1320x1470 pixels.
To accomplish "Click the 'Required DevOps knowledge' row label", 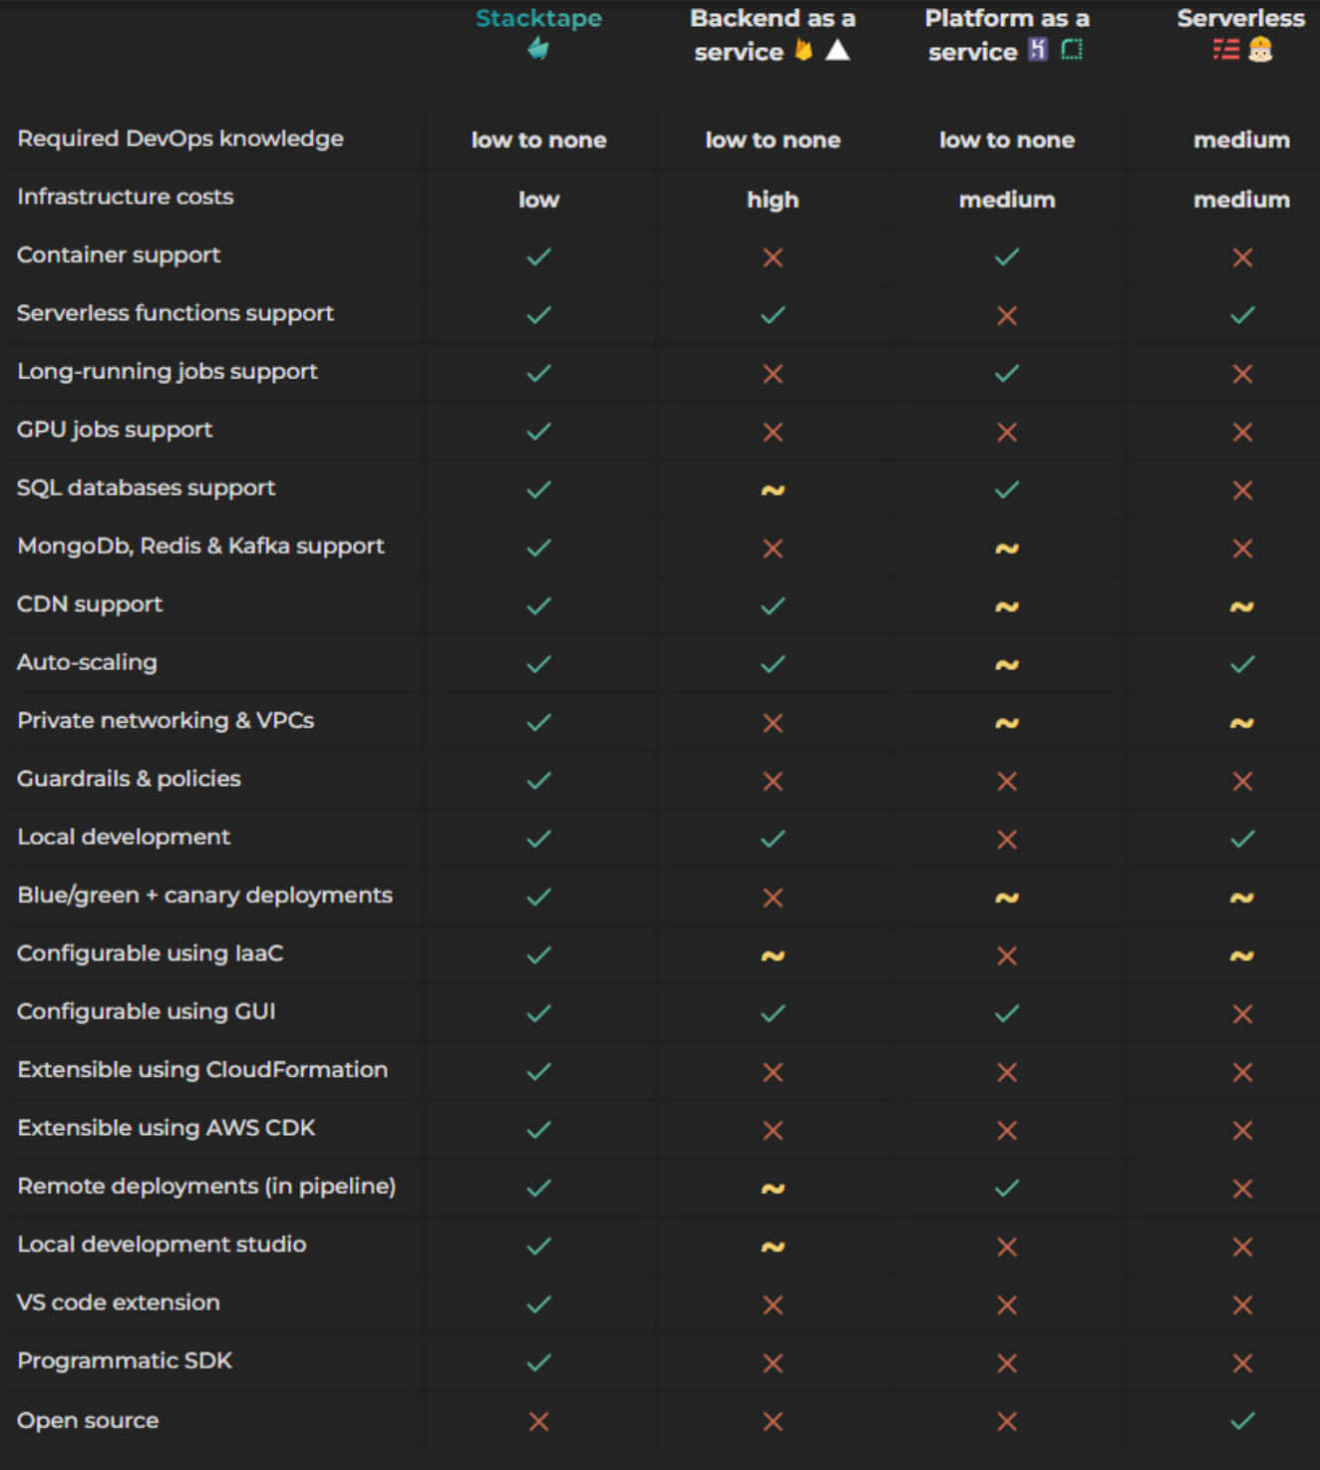I will pyautogui.click(x=180, y=139).
